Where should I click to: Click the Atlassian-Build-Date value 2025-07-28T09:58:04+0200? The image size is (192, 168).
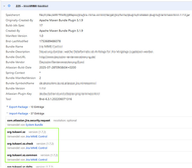58,68
